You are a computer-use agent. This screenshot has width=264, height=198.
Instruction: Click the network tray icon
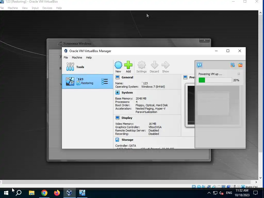(215, 193)
